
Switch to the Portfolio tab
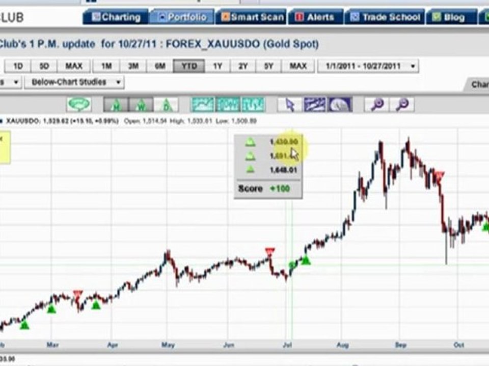pos(182,17)
